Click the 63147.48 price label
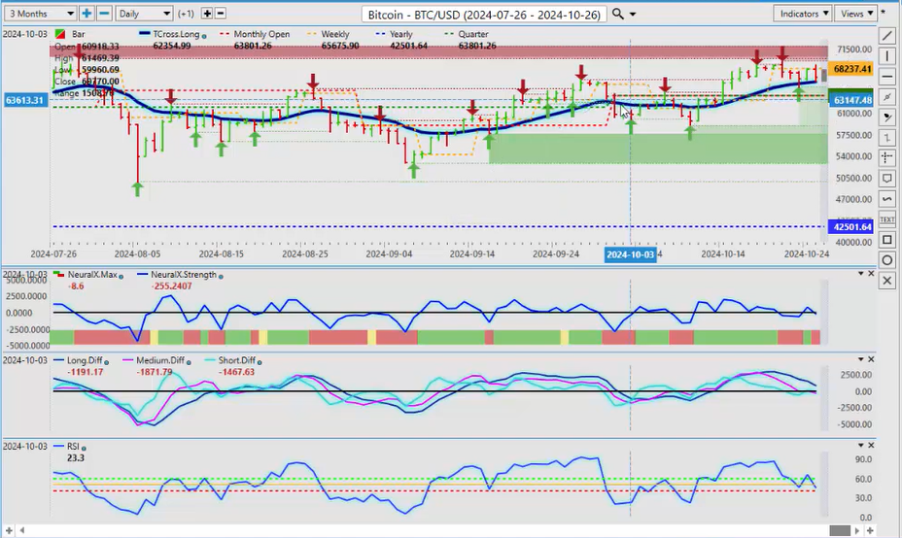The image size is (902, 538). (x=852, y=100)
